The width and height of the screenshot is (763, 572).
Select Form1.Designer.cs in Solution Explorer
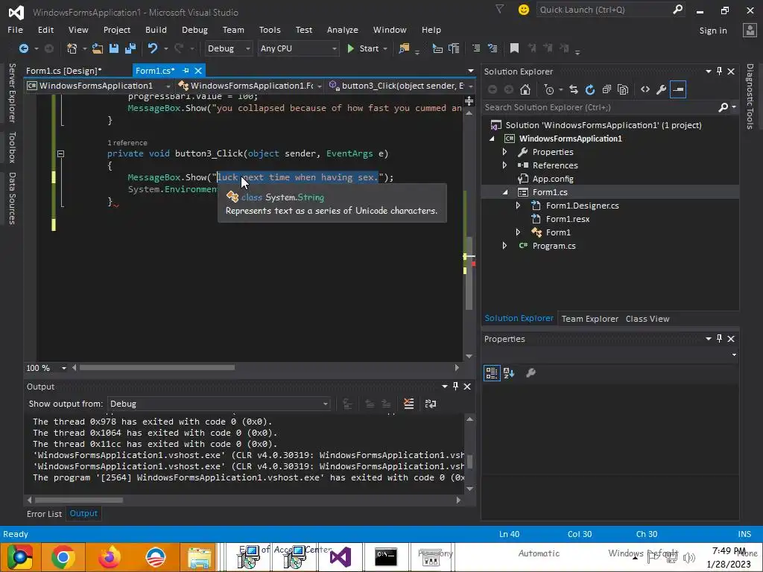coord(582,206)
